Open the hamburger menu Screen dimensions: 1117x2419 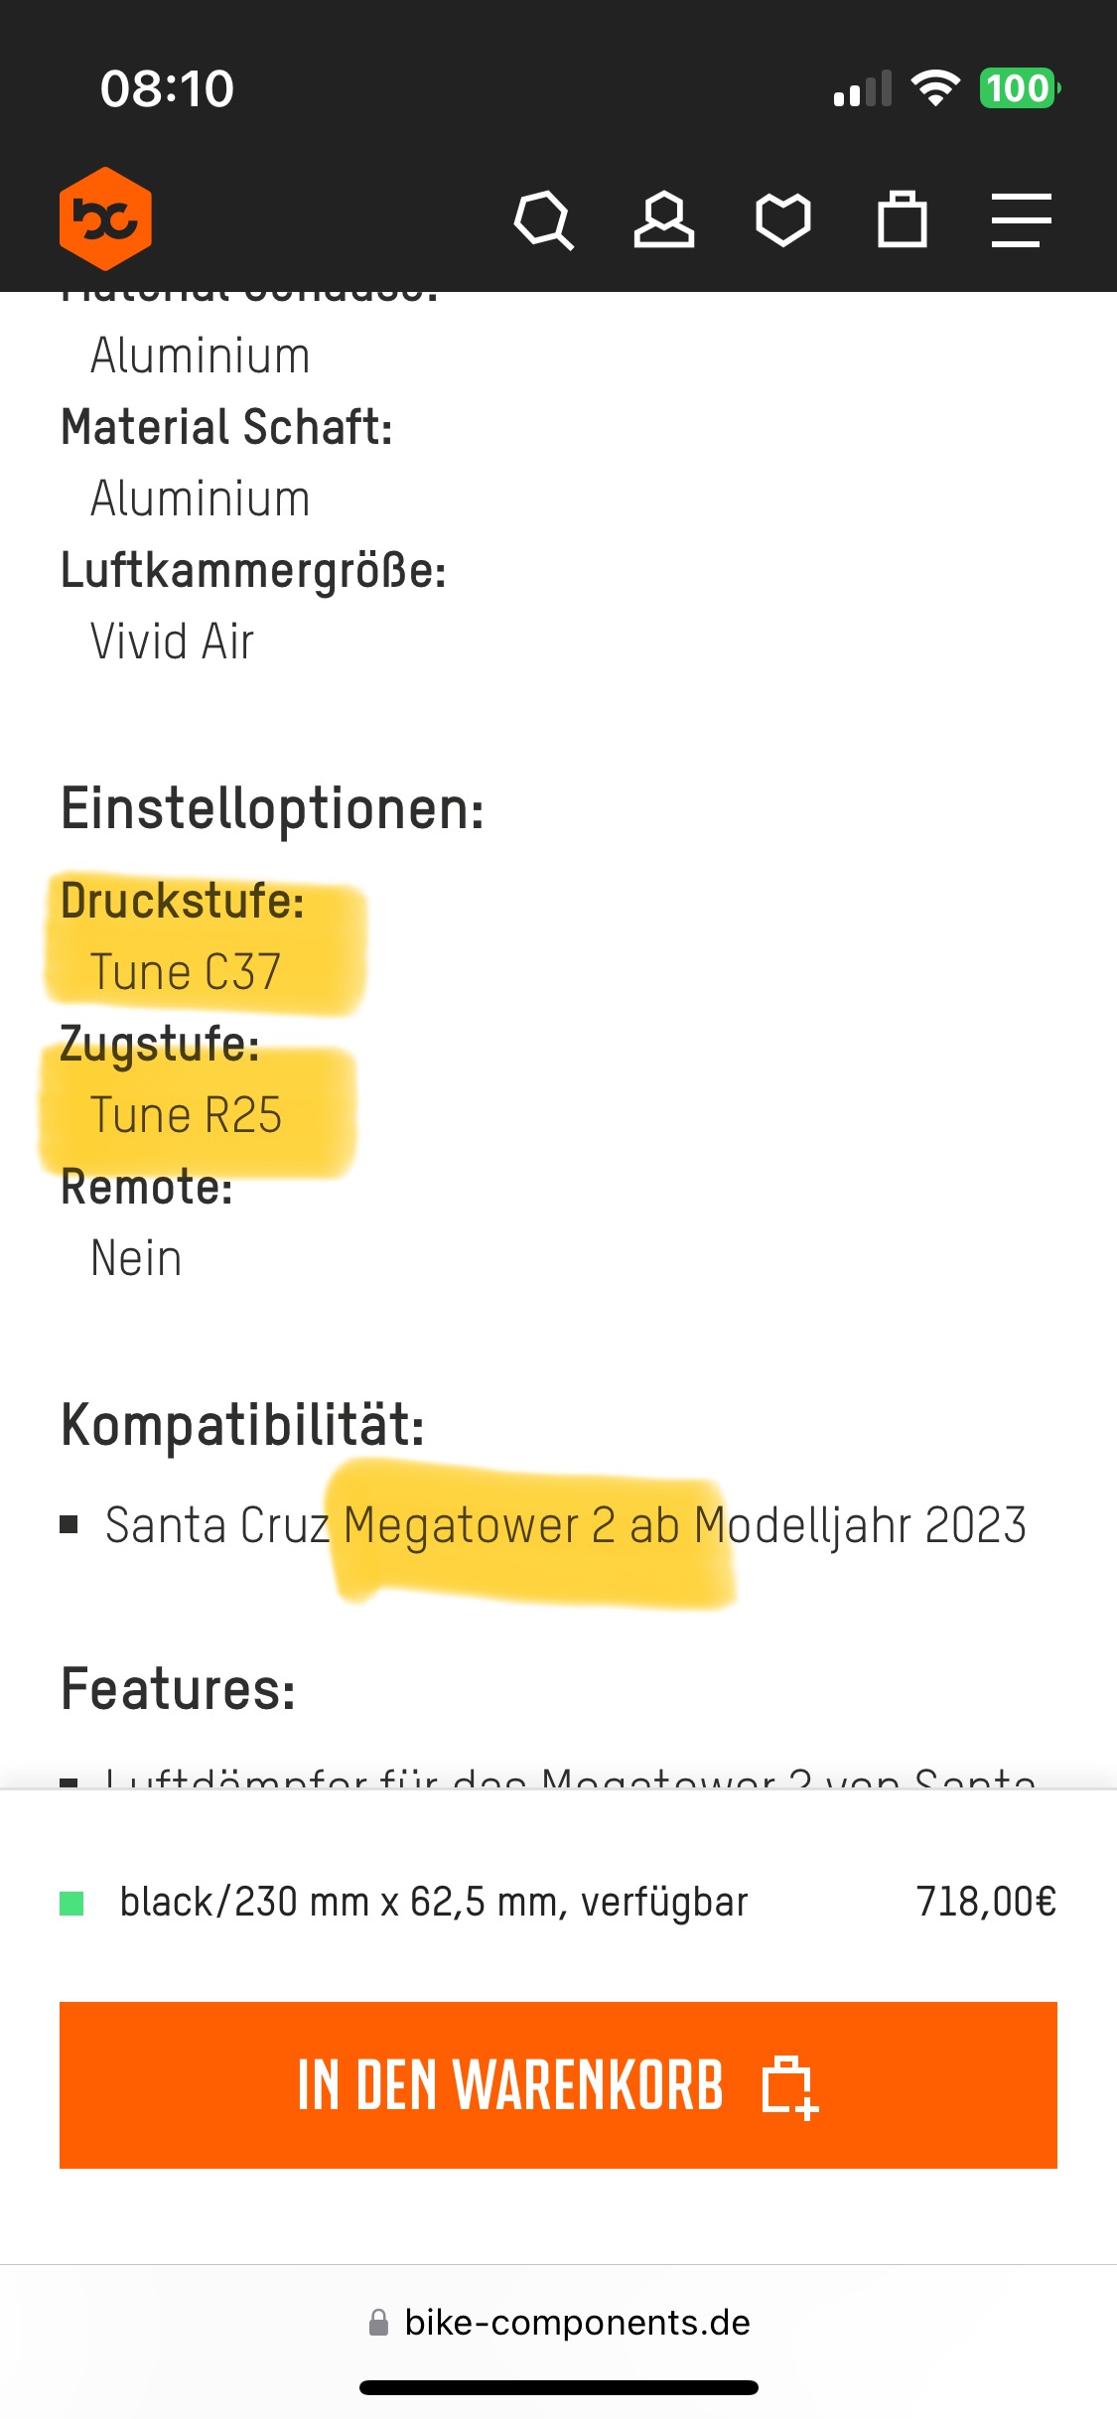pos(1021,219)
